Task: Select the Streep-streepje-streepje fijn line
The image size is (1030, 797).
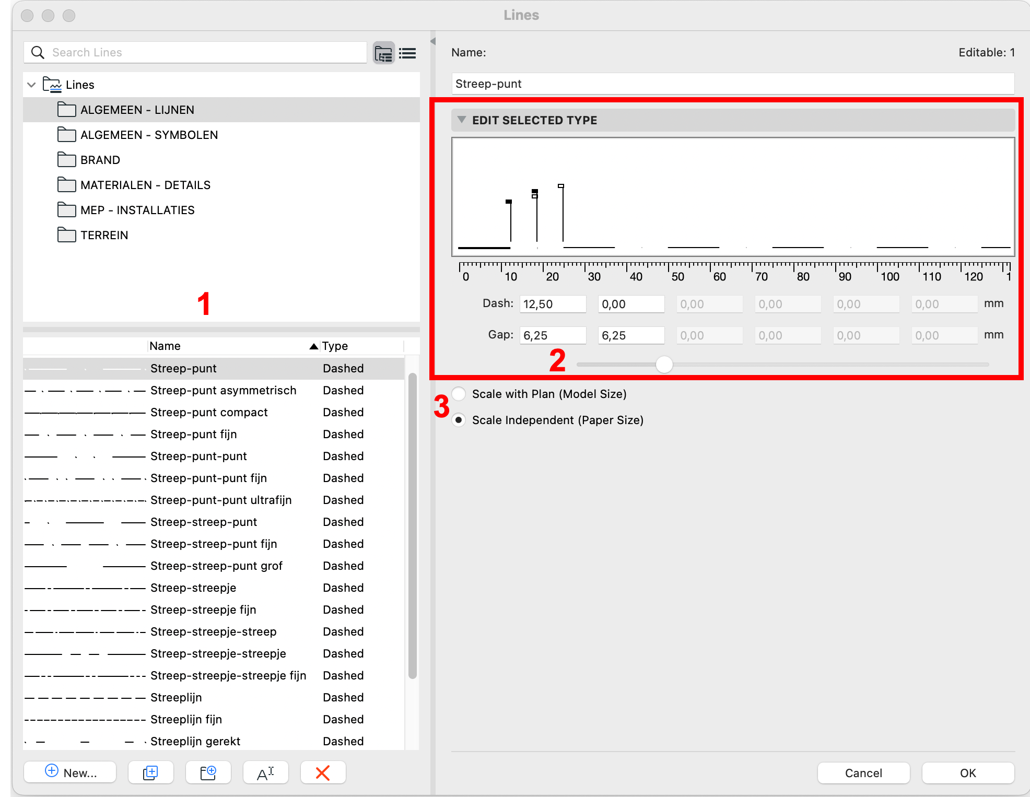Action: coord(214,675)
